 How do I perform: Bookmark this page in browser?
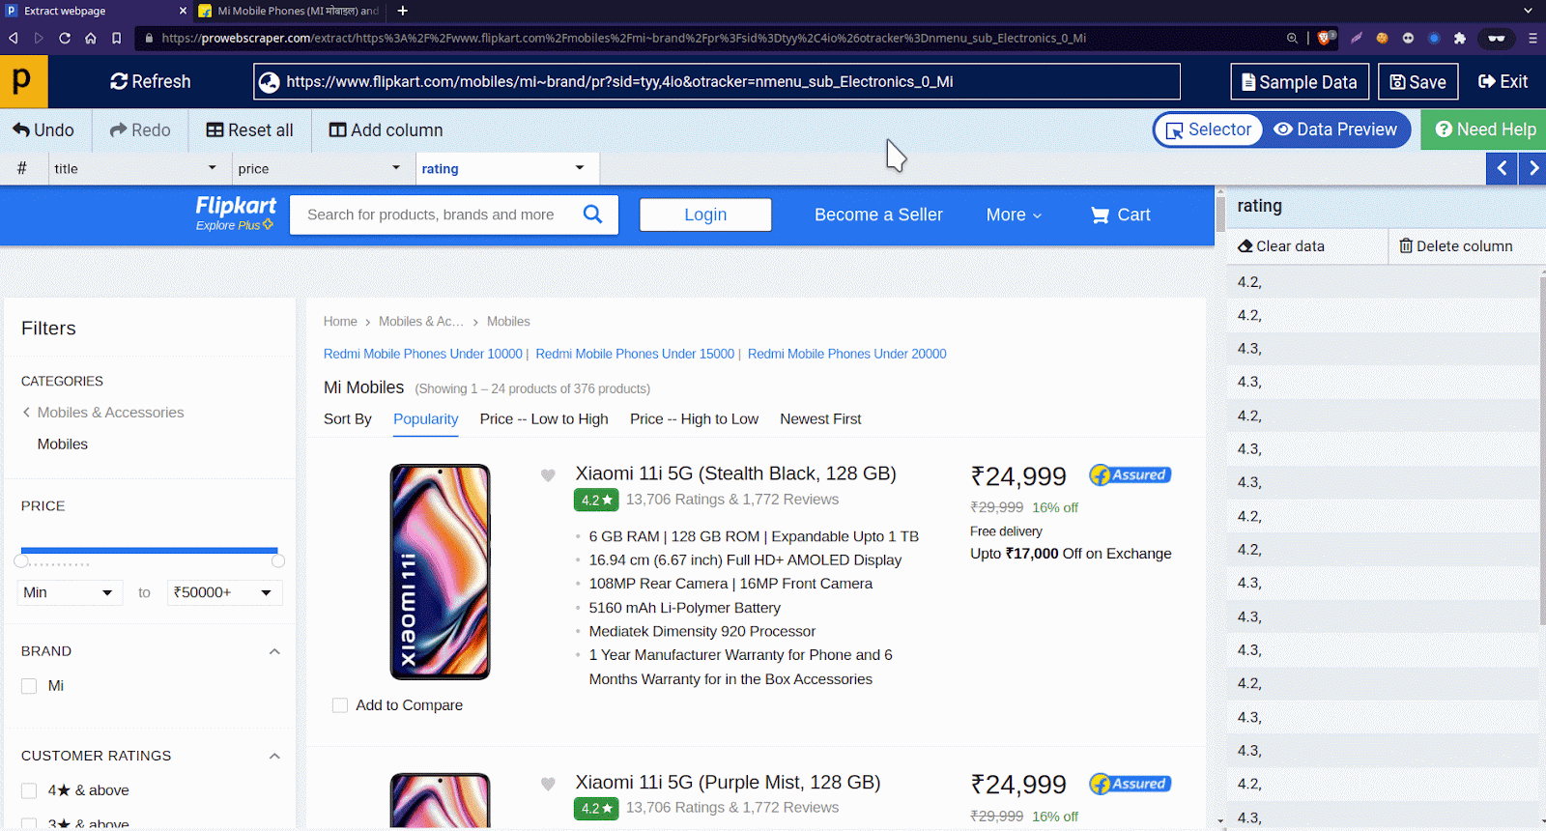click(x=116, y=38)
